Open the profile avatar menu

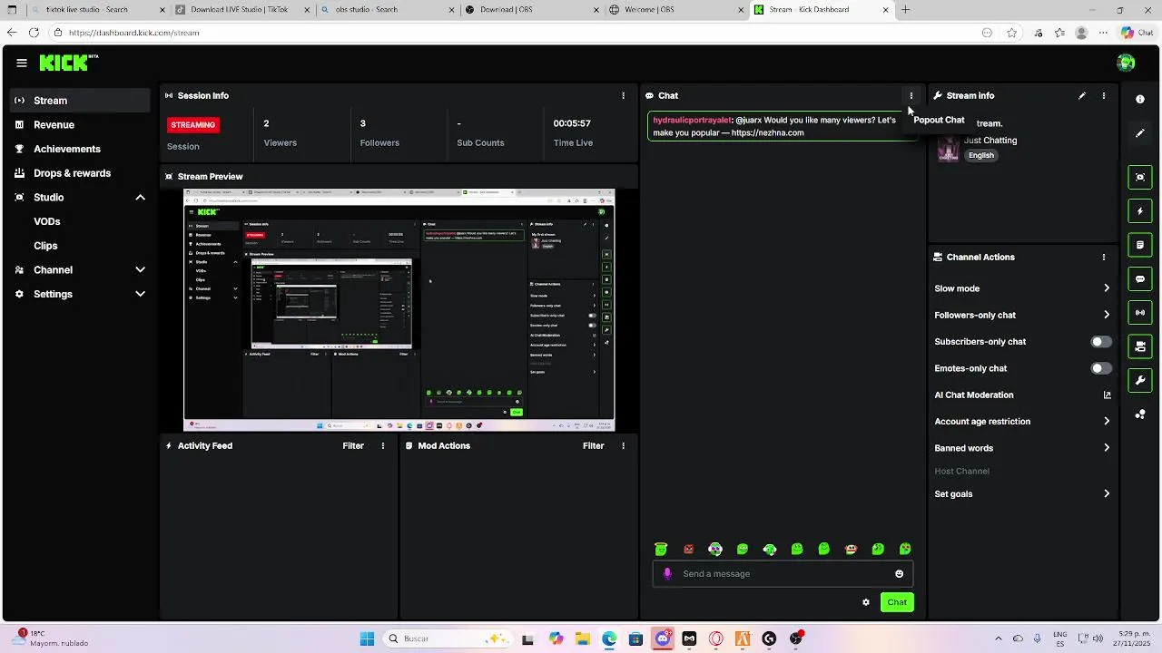1127,63
